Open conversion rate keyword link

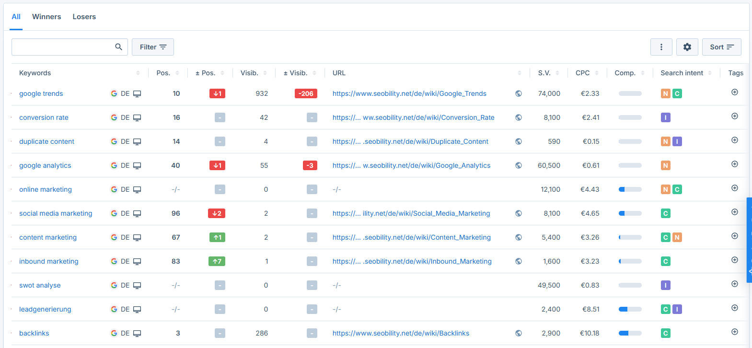click(x=44, y=117)
